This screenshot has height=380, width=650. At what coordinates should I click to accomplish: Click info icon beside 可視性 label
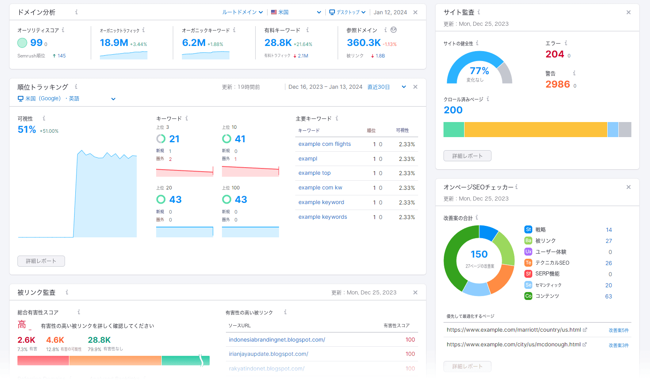click(44, 118)
